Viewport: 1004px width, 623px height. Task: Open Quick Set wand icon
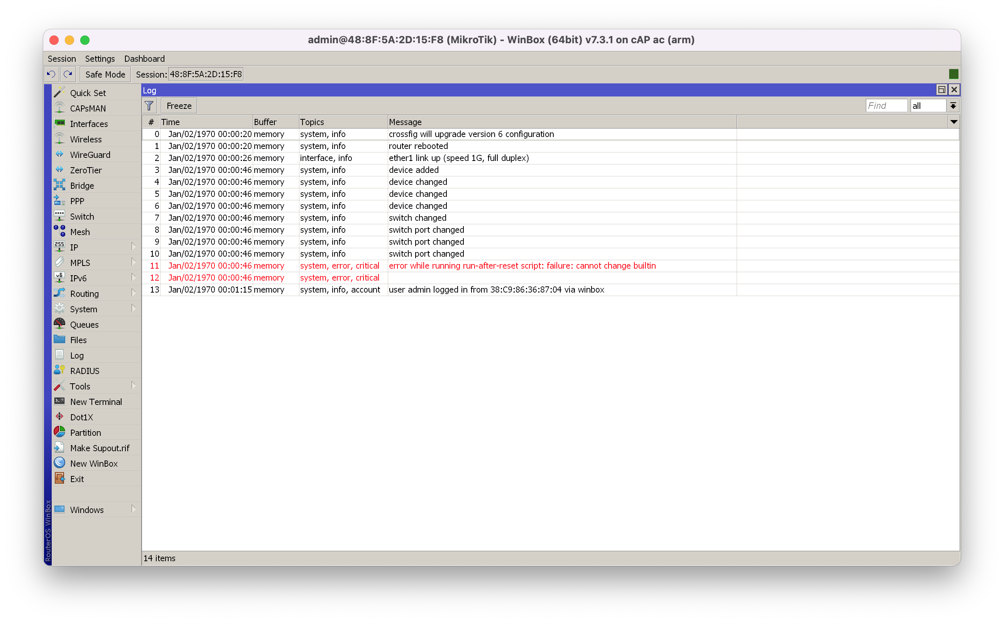[59, 92]
